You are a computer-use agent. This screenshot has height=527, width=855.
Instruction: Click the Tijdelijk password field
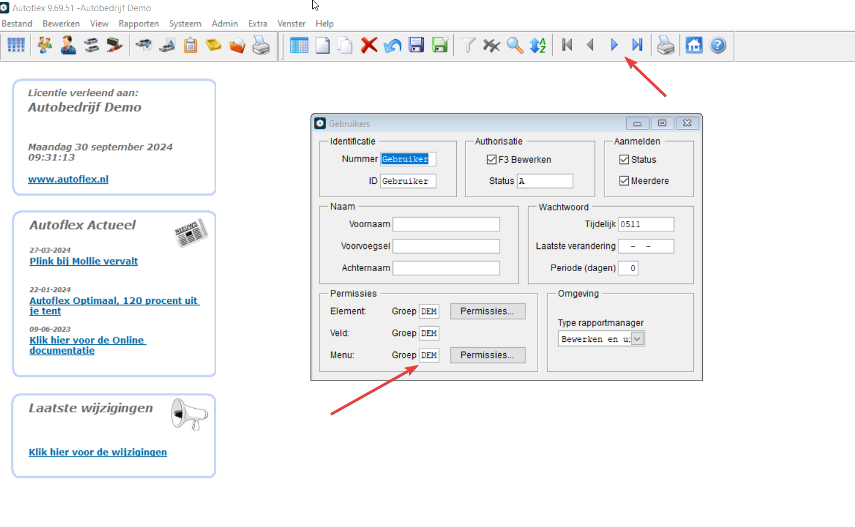(646, 224)
